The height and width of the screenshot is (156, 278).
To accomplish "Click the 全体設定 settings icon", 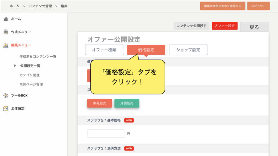I will (x=5, y=108).
